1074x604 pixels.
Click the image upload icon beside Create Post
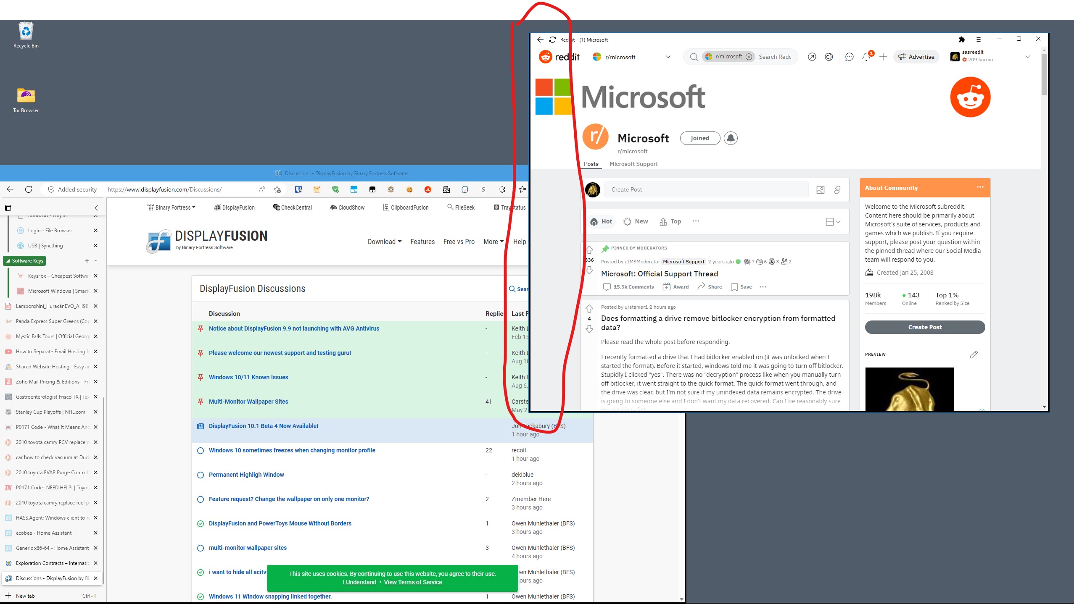tap(820, 190)
